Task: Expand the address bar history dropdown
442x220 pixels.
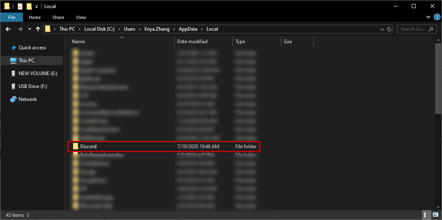Action: click(x=382, y=29)
